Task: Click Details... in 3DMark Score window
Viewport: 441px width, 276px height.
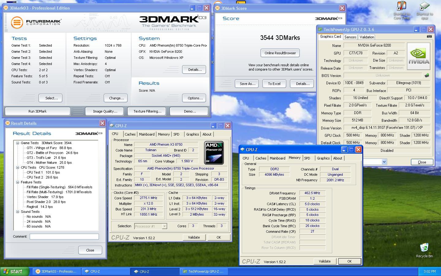Action: (302, 84)
